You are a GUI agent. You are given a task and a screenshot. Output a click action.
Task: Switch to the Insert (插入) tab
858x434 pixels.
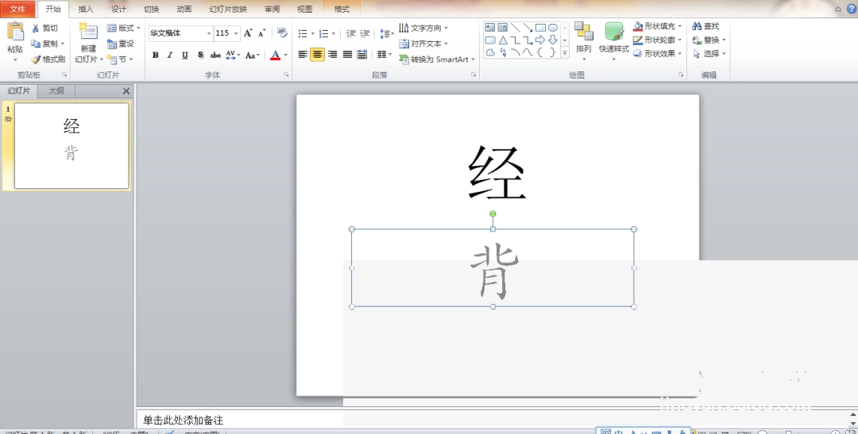click(x=86, y=9)
